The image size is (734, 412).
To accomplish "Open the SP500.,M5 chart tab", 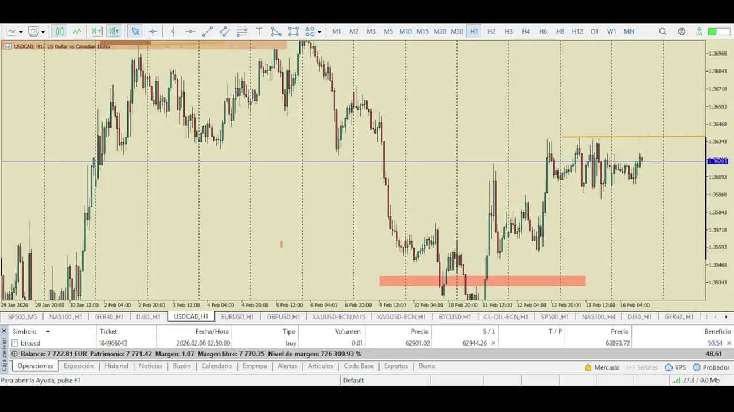I will click(x=22, y=317).
